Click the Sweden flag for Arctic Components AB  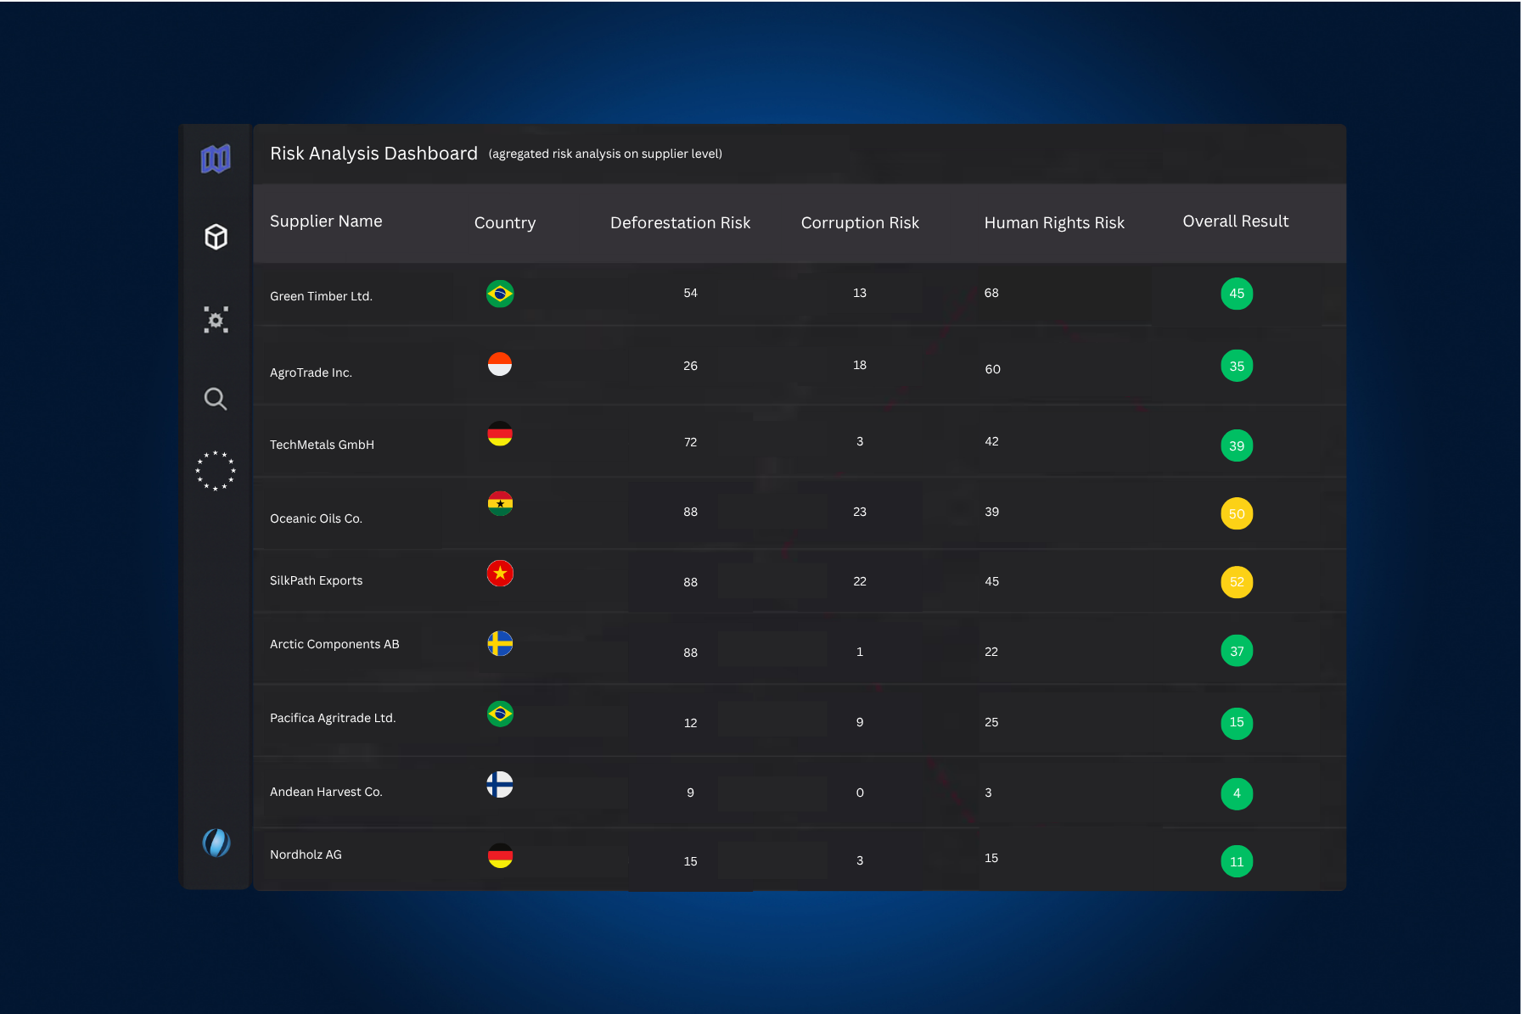pyautogui.click(x=500, y=643)
